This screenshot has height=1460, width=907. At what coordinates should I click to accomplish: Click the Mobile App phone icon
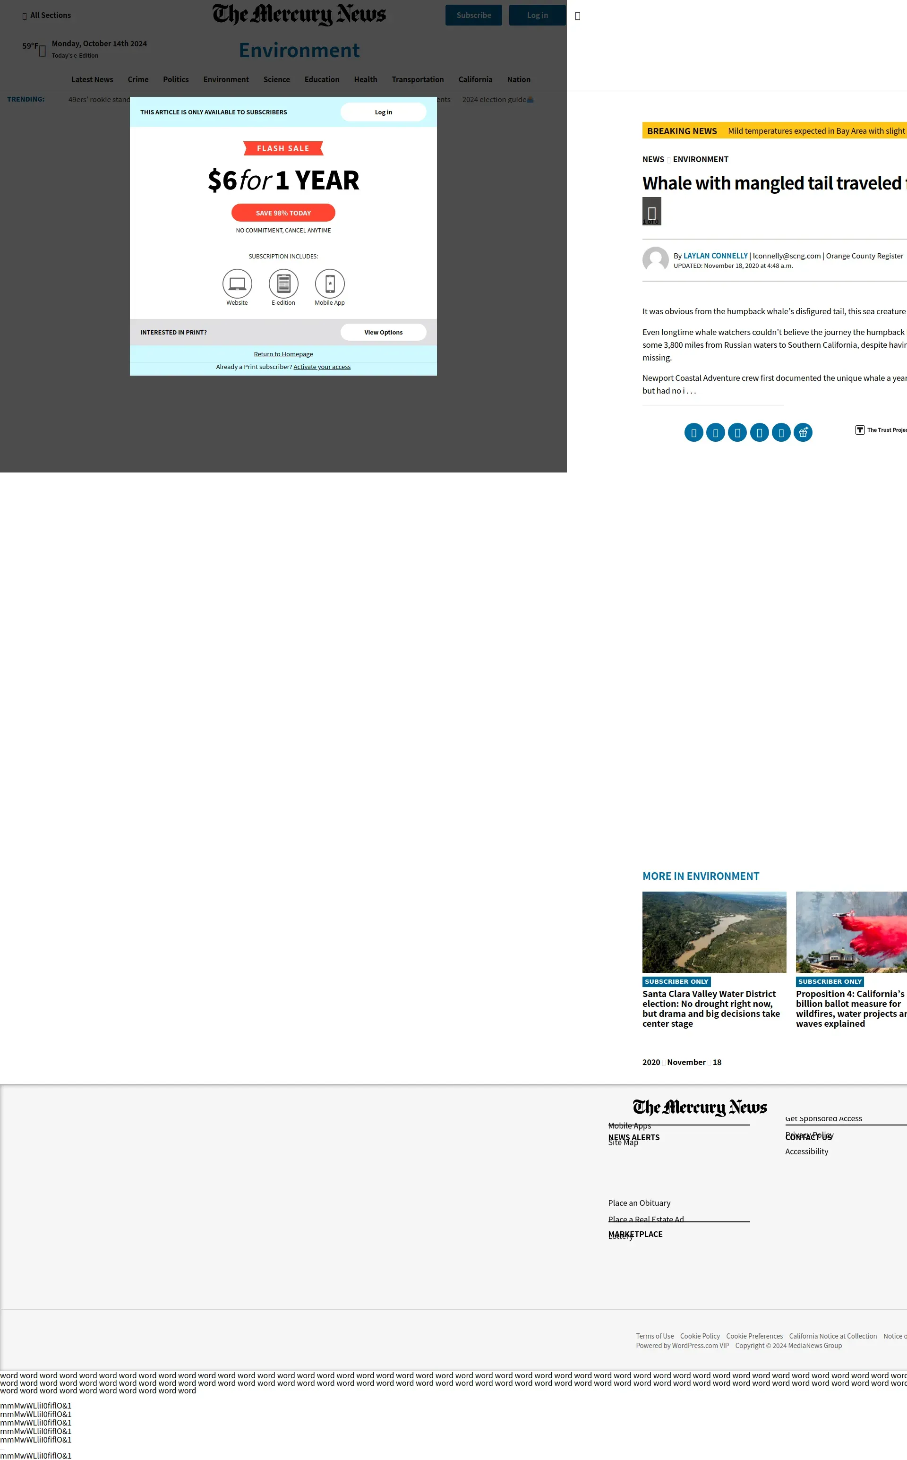pyautogui.click(x=329, y=283)
